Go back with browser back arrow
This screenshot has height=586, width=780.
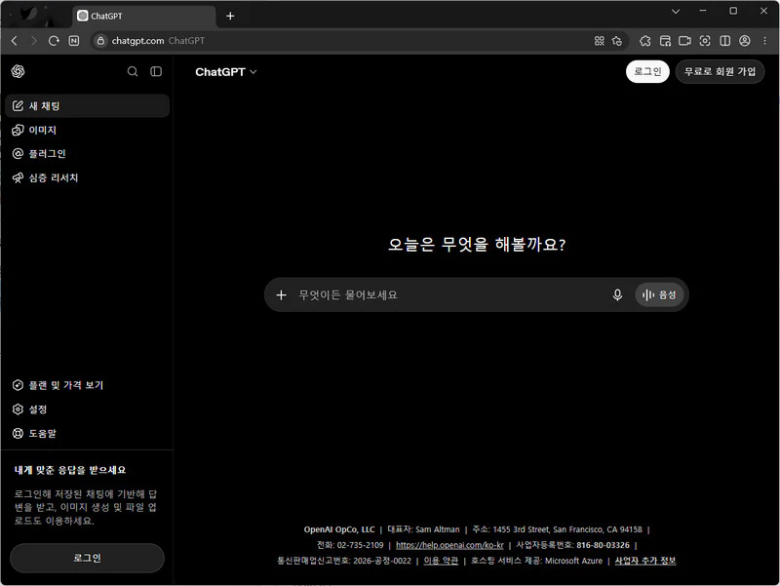point(15,41)
